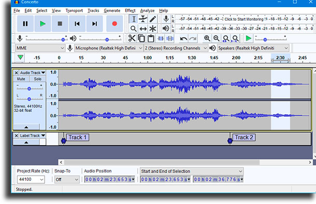Undo the last action

point(183,38)
